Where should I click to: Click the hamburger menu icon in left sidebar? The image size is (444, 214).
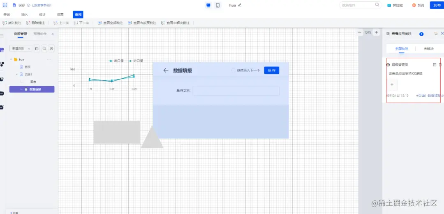2,36
